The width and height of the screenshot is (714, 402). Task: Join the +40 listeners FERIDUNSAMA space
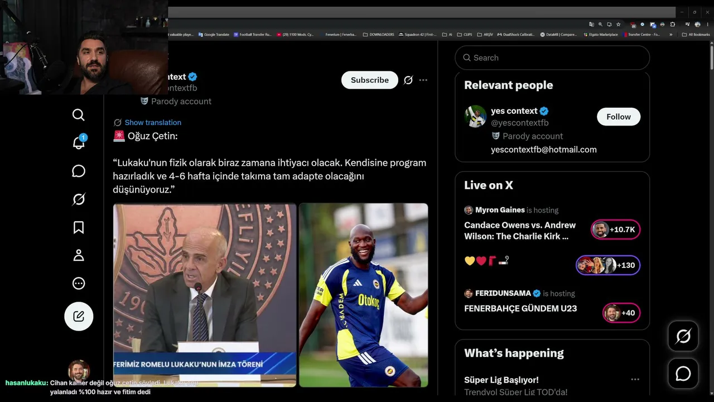pos(621,313)
